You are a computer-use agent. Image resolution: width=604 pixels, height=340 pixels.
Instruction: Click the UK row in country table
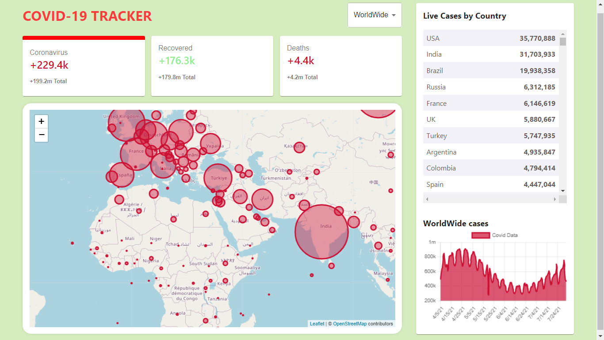click(491, 119)
